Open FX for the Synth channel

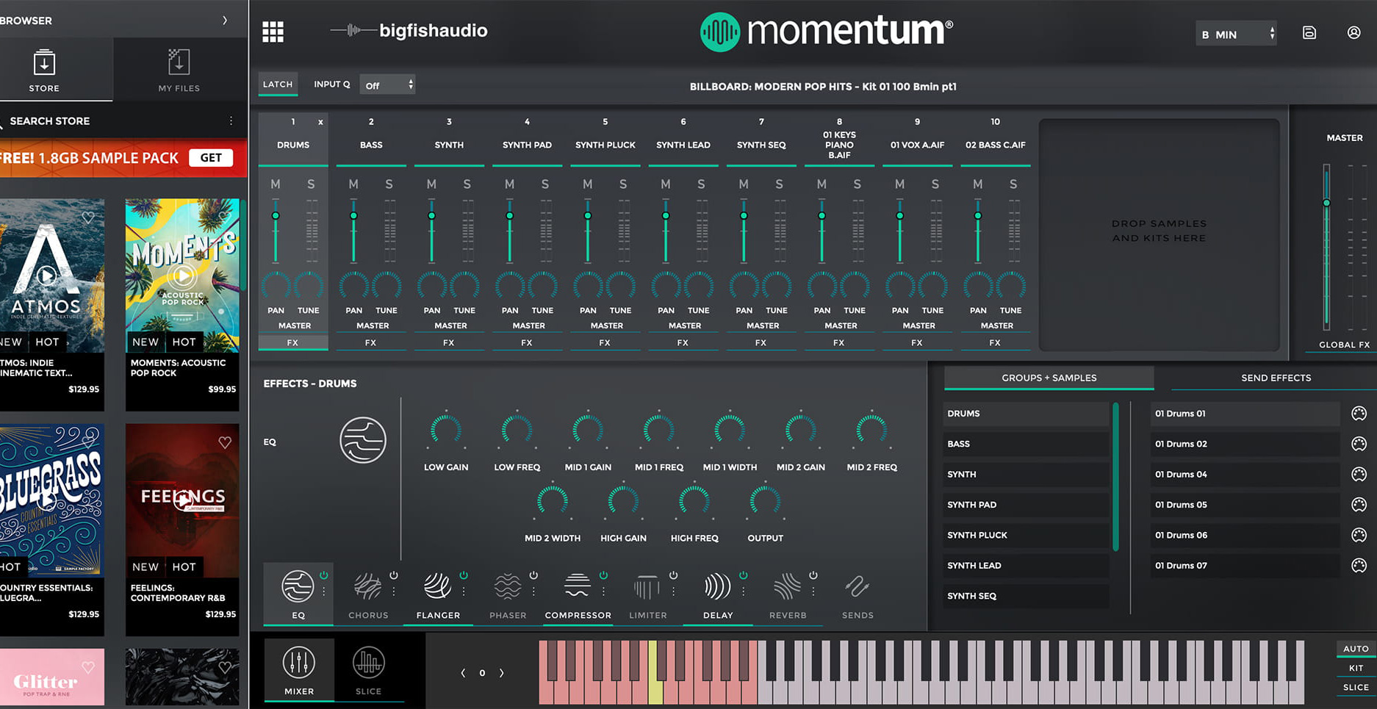coord(448,343)
